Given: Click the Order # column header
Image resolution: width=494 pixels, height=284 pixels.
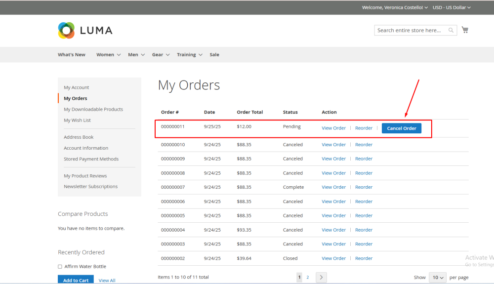Looking at the screenshot, I should (170, 112).
